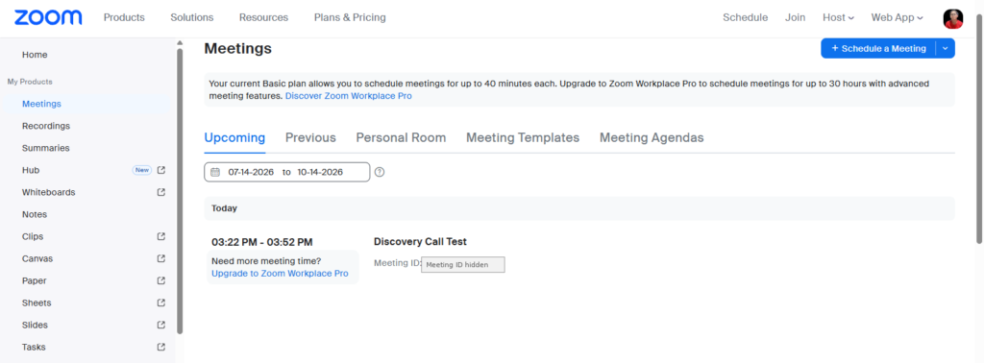The height and width of the screenshot is (363, 984).
Task: Open Clips in the sidebar
Action: point(33,236)
